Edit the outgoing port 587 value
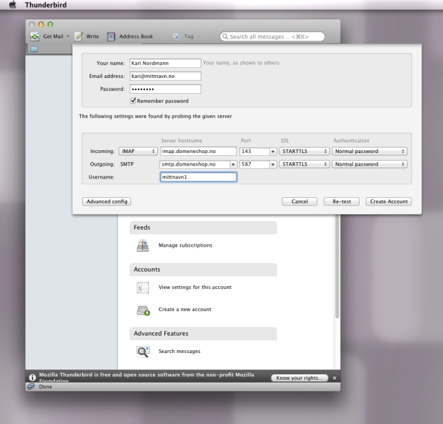Image resolution: width=443 pixels, height=424 pixels. pos(254,164)
